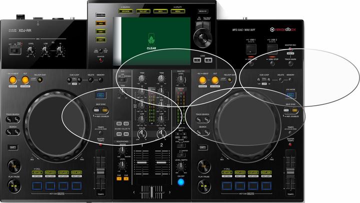
Task: Select SLIP LOOP pad mode on the left deck
Action: 63,172
